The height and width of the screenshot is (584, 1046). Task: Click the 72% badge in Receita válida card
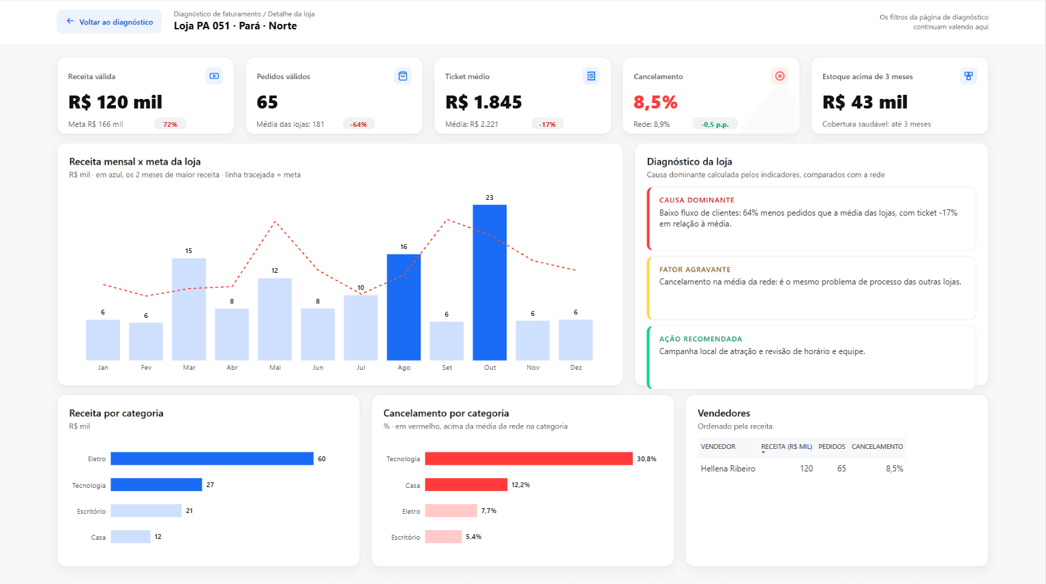(170, 124)
